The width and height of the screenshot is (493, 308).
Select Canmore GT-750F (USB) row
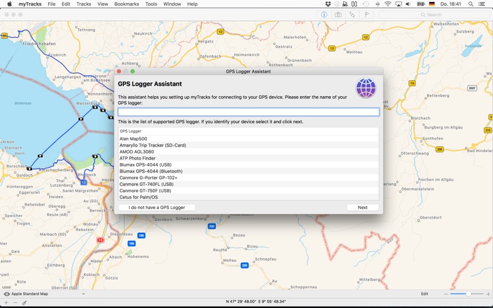[248, 190]
